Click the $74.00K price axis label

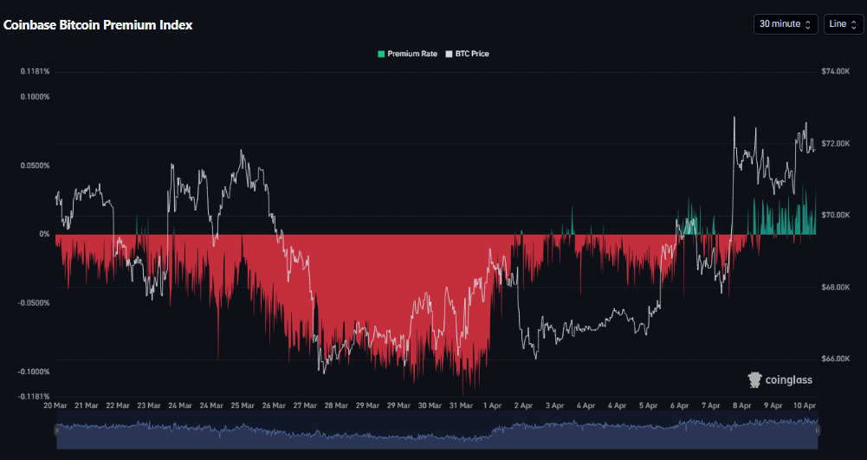coord(836,71)
